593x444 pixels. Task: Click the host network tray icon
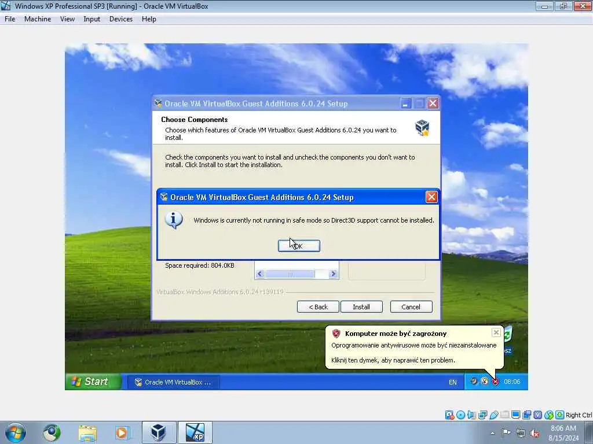click(521, 433)
